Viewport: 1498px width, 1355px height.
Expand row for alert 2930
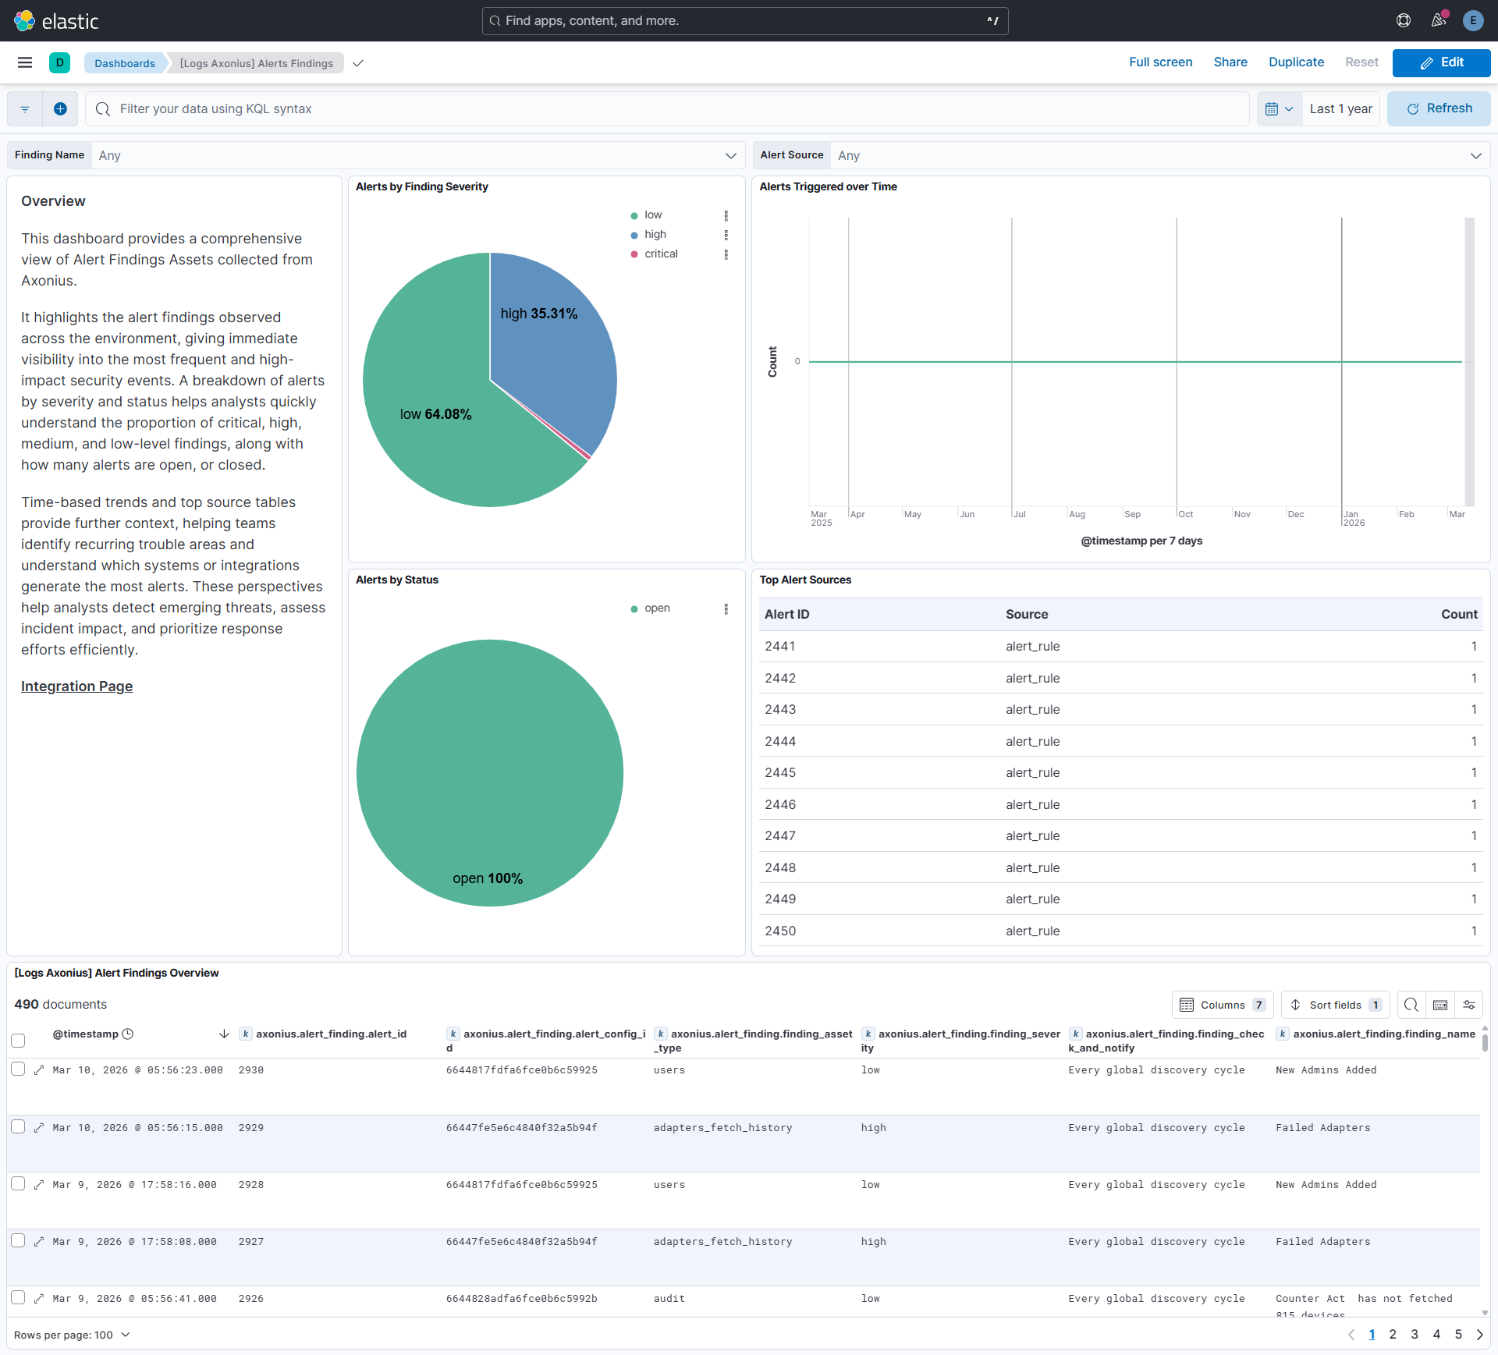(39, 1069)
